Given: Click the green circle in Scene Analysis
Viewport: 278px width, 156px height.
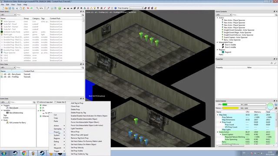Looking at the screenshot, I should pyautogui.click(x=270, y=106).
